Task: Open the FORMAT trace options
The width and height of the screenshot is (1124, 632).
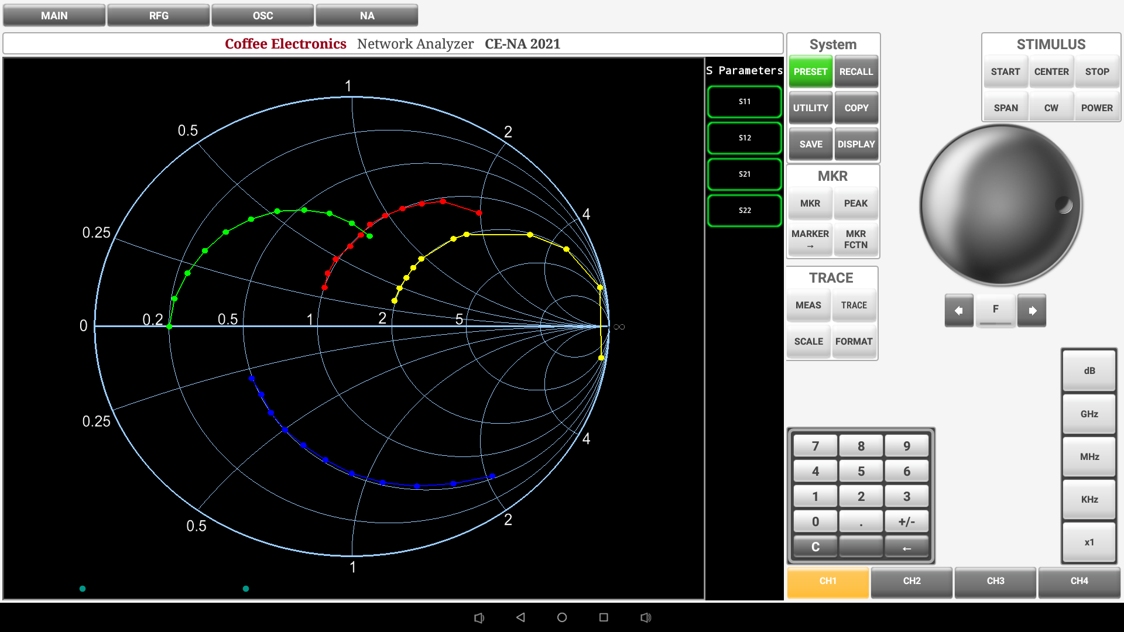Action: click(x=854, y=342)
